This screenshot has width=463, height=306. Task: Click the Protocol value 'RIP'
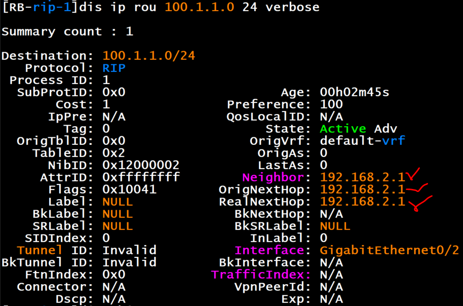(x=114, y=68)
